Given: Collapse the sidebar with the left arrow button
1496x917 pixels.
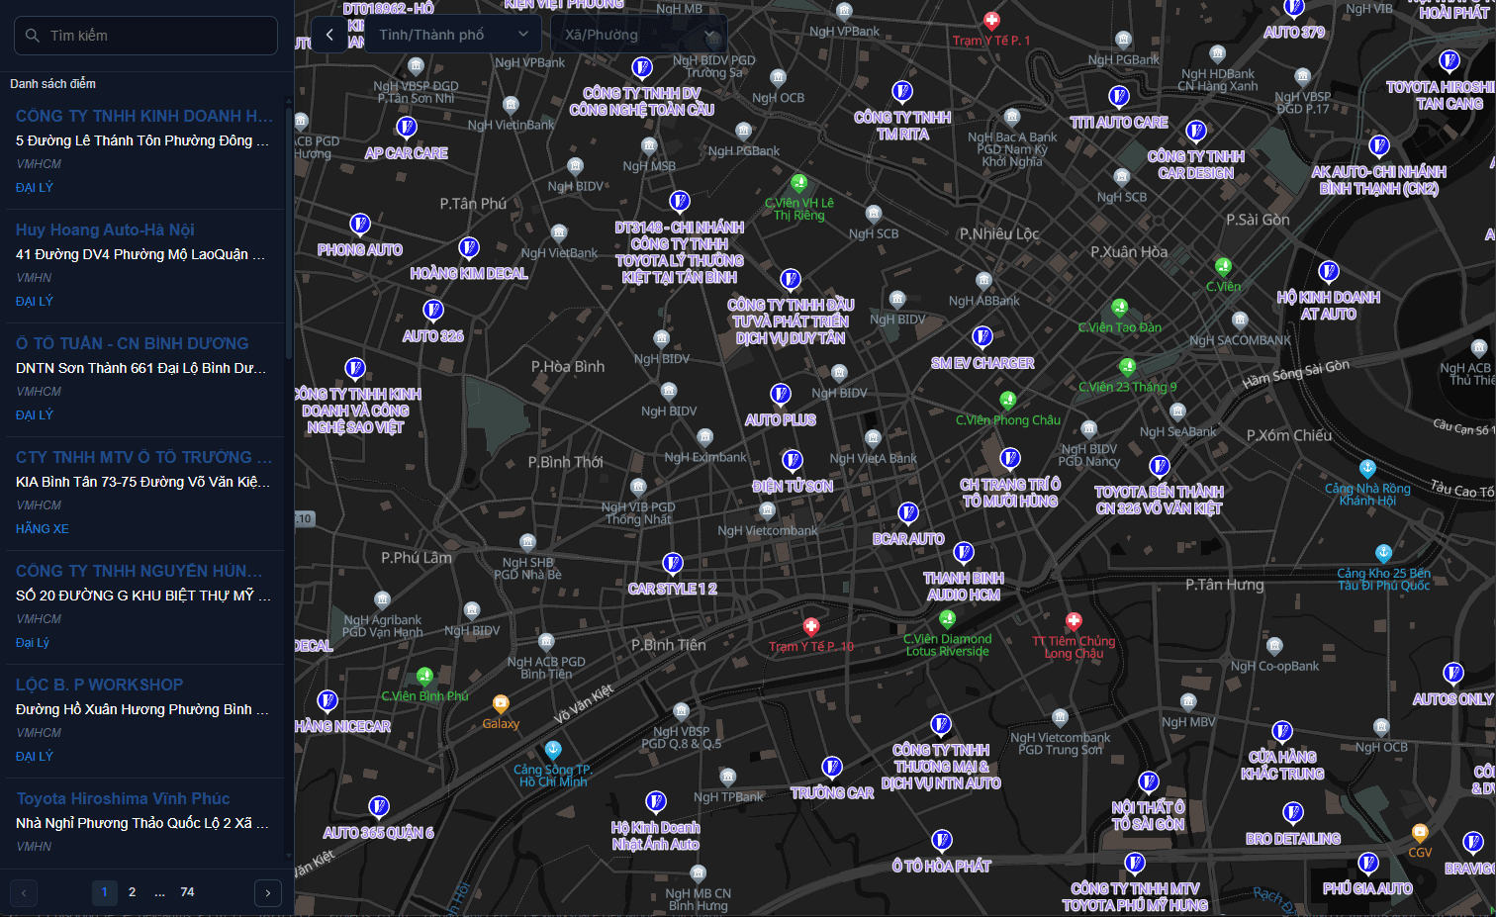Looking at the screenshot, I should click(x=329, y=35).
